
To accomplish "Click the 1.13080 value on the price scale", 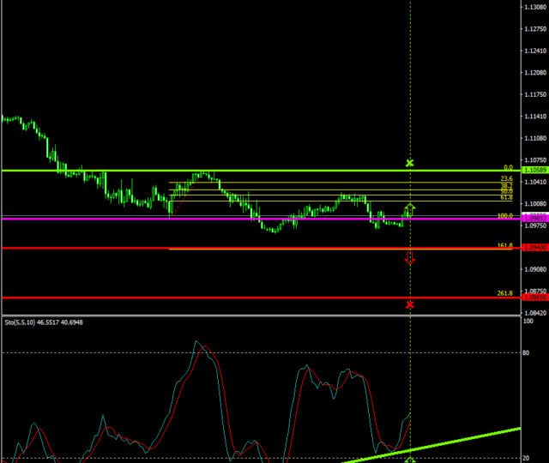I will coord(534,7).
